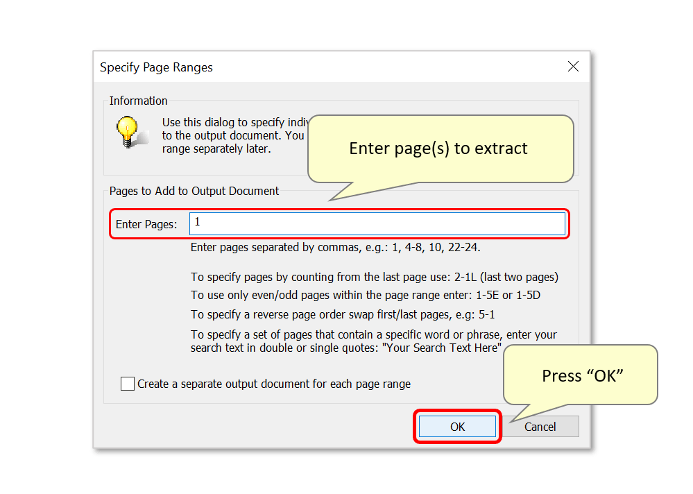Screen dimensions: 693x494
Task: Click the Specify Page Ranges title bar
Action: pyautogui.click(x=156, y=67)
